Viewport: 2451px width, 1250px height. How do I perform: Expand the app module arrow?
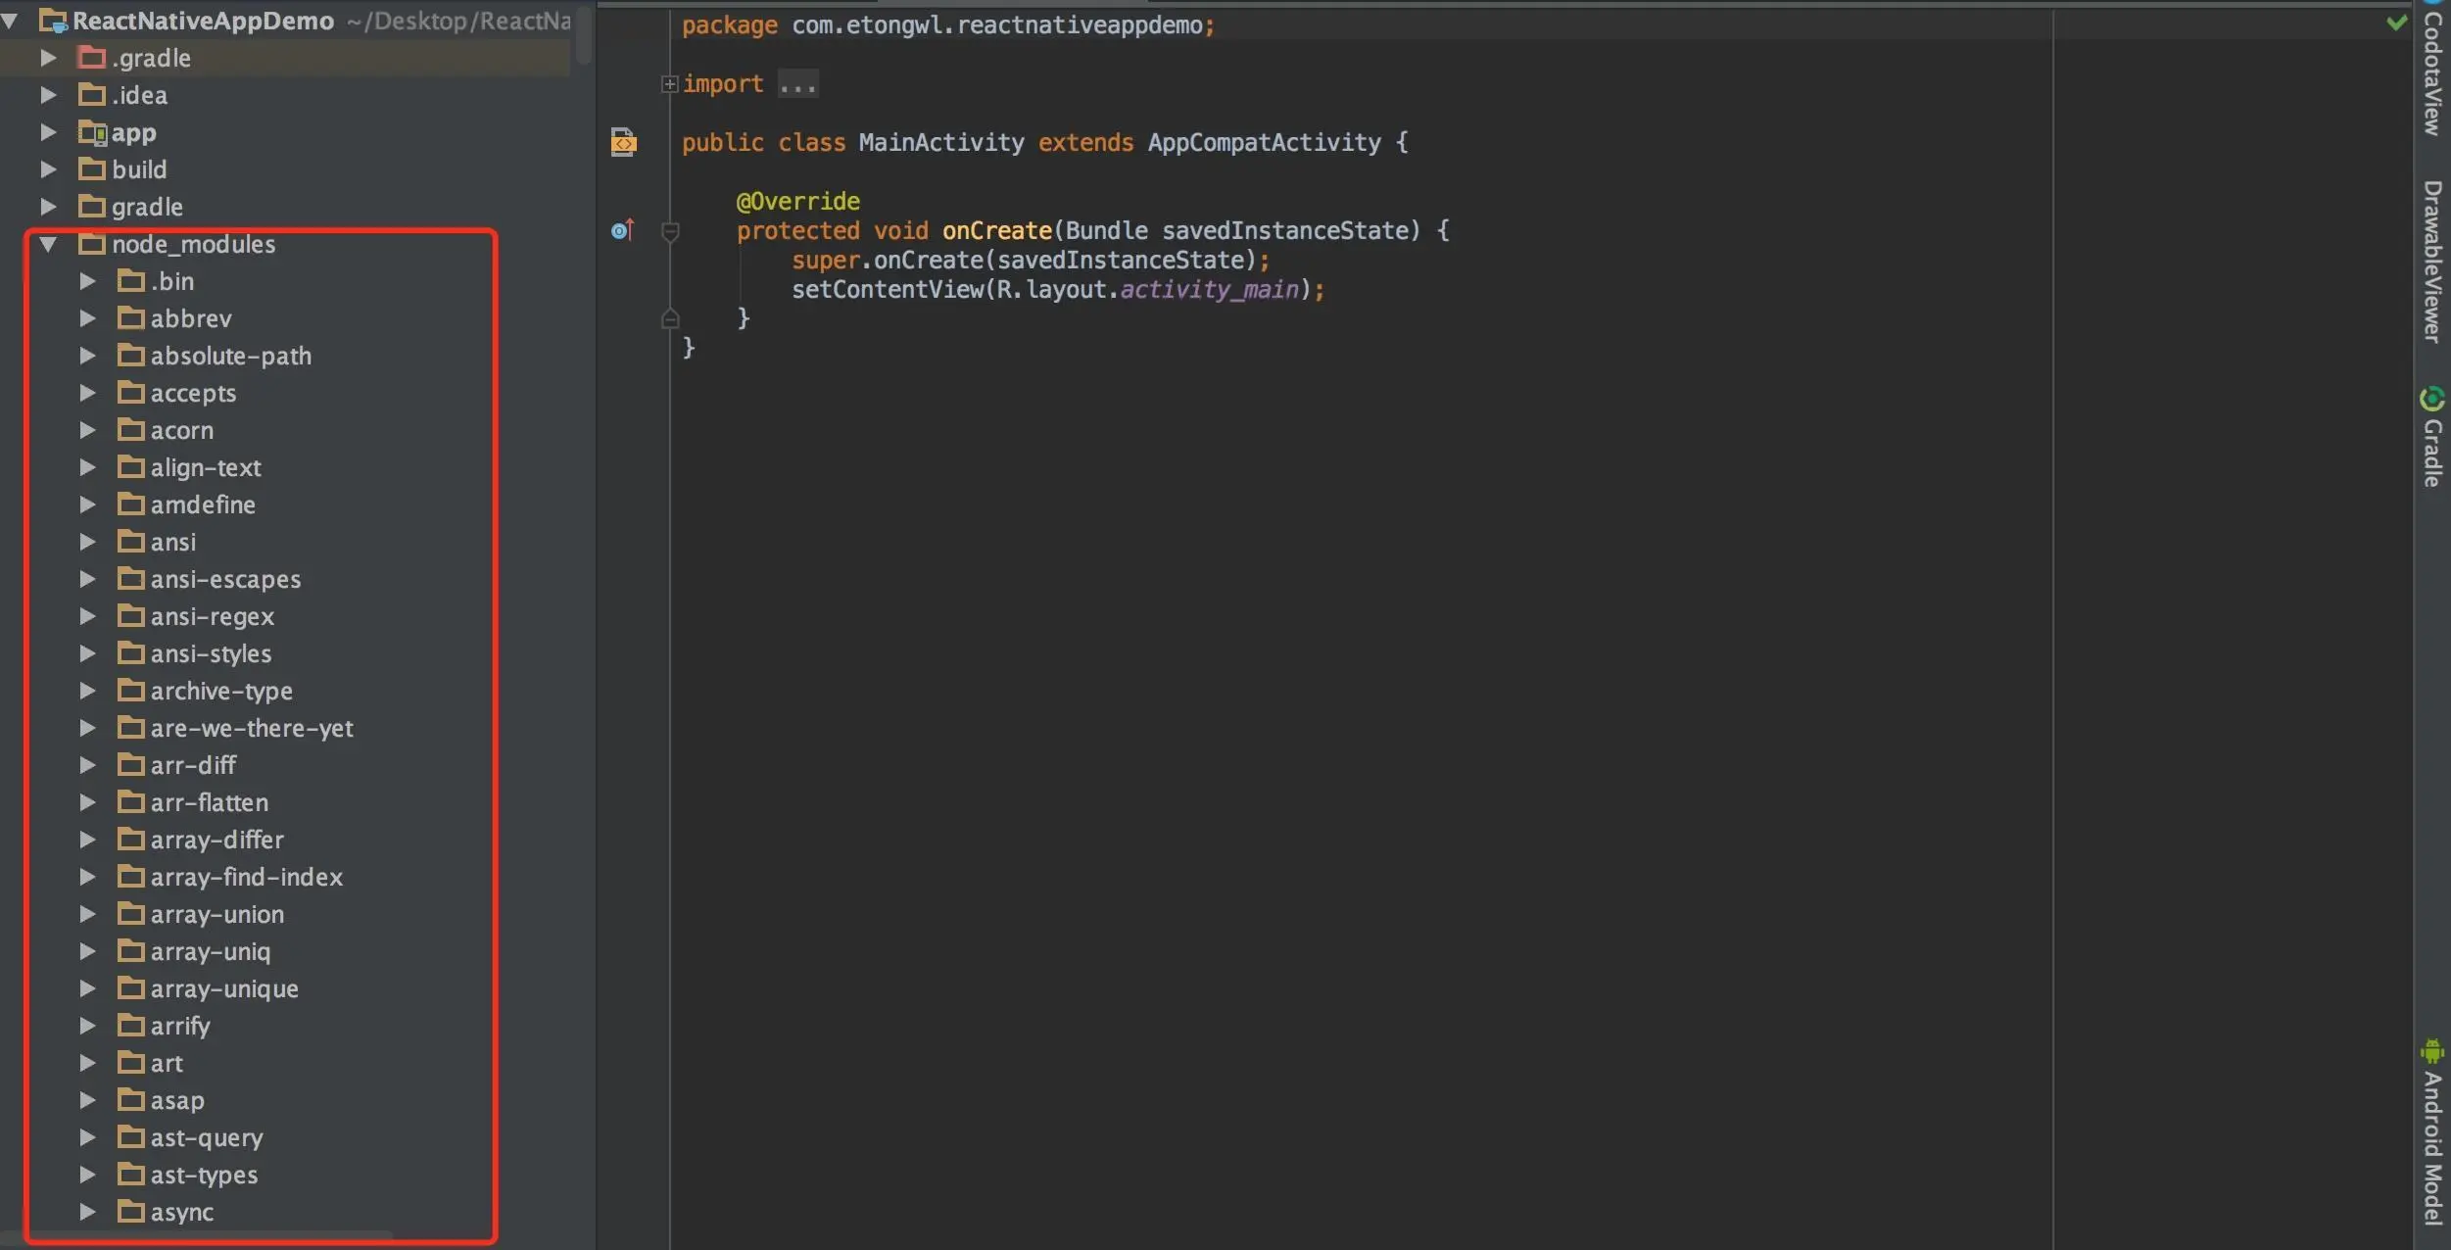(48, 132)
